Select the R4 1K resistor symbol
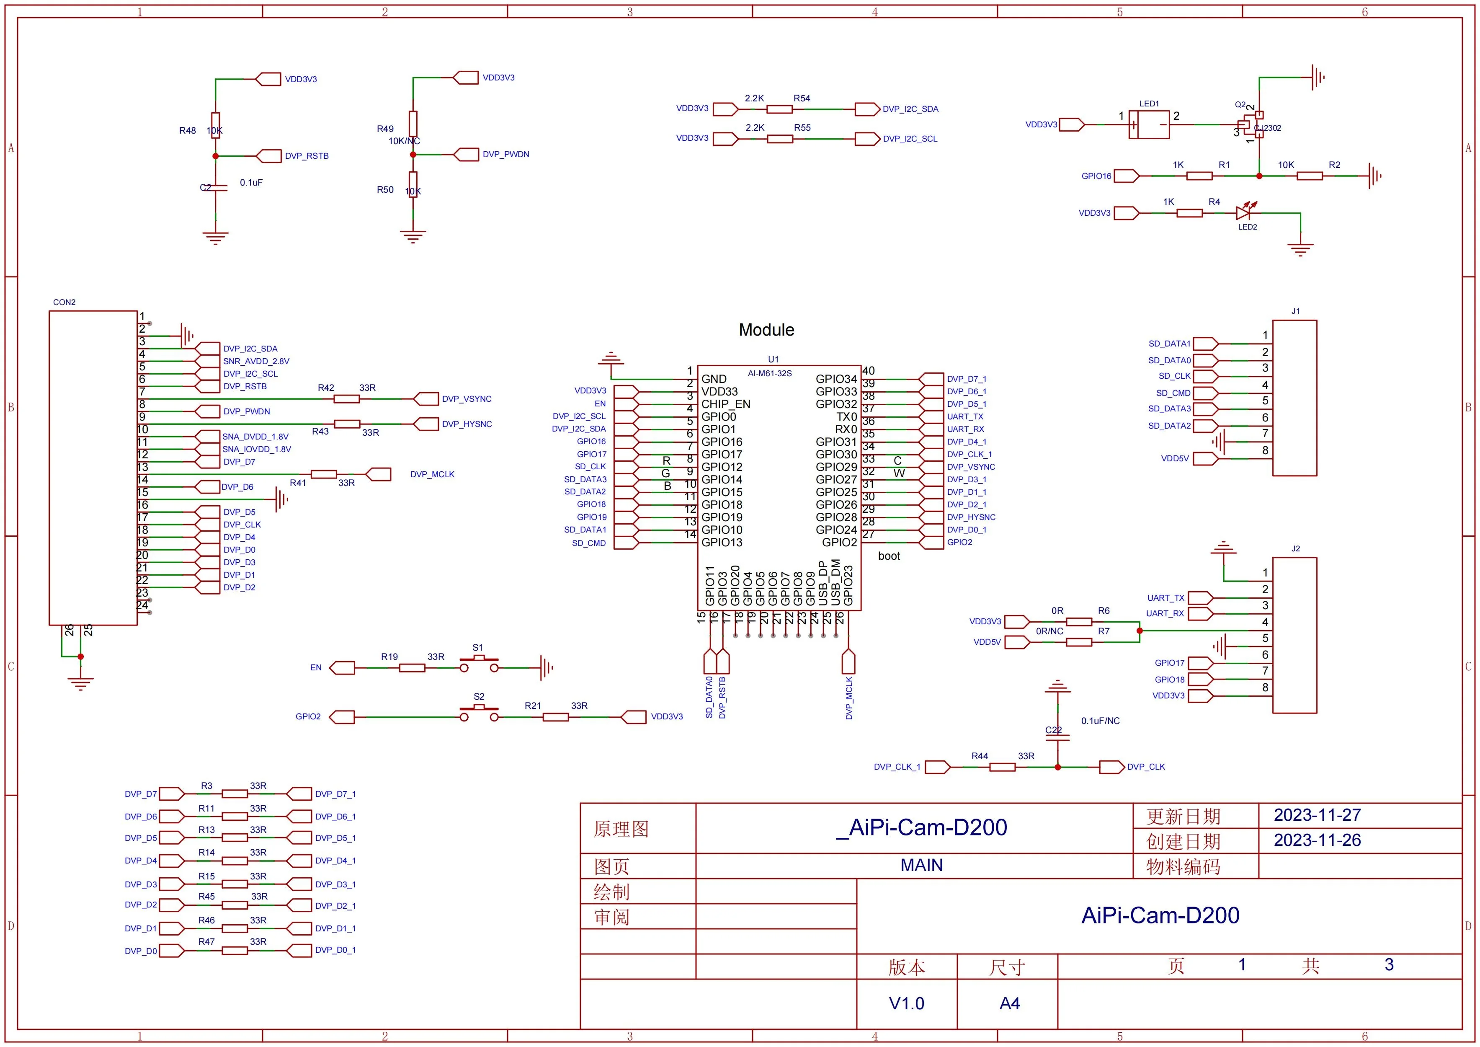This screenshot has height=1047, width=1480. click(x=1189, y=213)
